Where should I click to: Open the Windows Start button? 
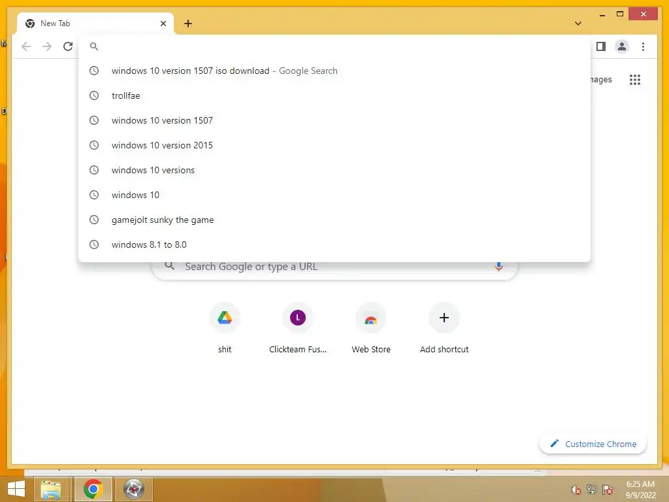coord(16,489)
